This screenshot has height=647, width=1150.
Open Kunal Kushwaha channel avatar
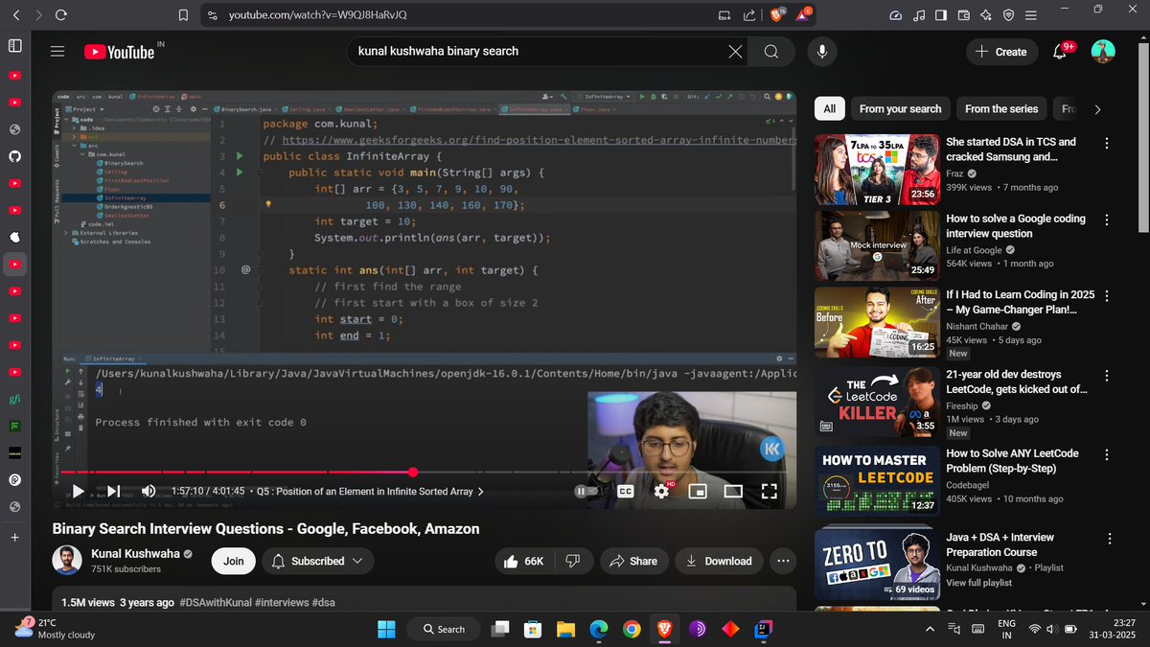[67, 561]
